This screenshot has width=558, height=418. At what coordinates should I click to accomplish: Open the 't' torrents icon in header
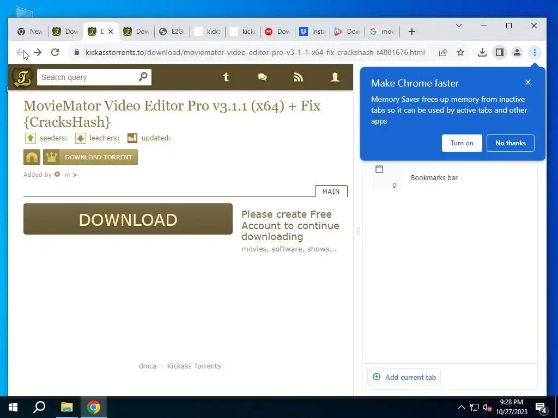226,77
